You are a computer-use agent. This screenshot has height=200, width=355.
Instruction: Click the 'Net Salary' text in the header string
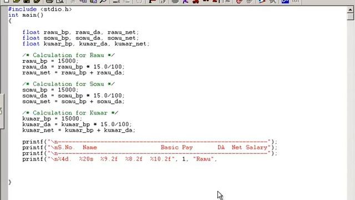pos(249,148)
